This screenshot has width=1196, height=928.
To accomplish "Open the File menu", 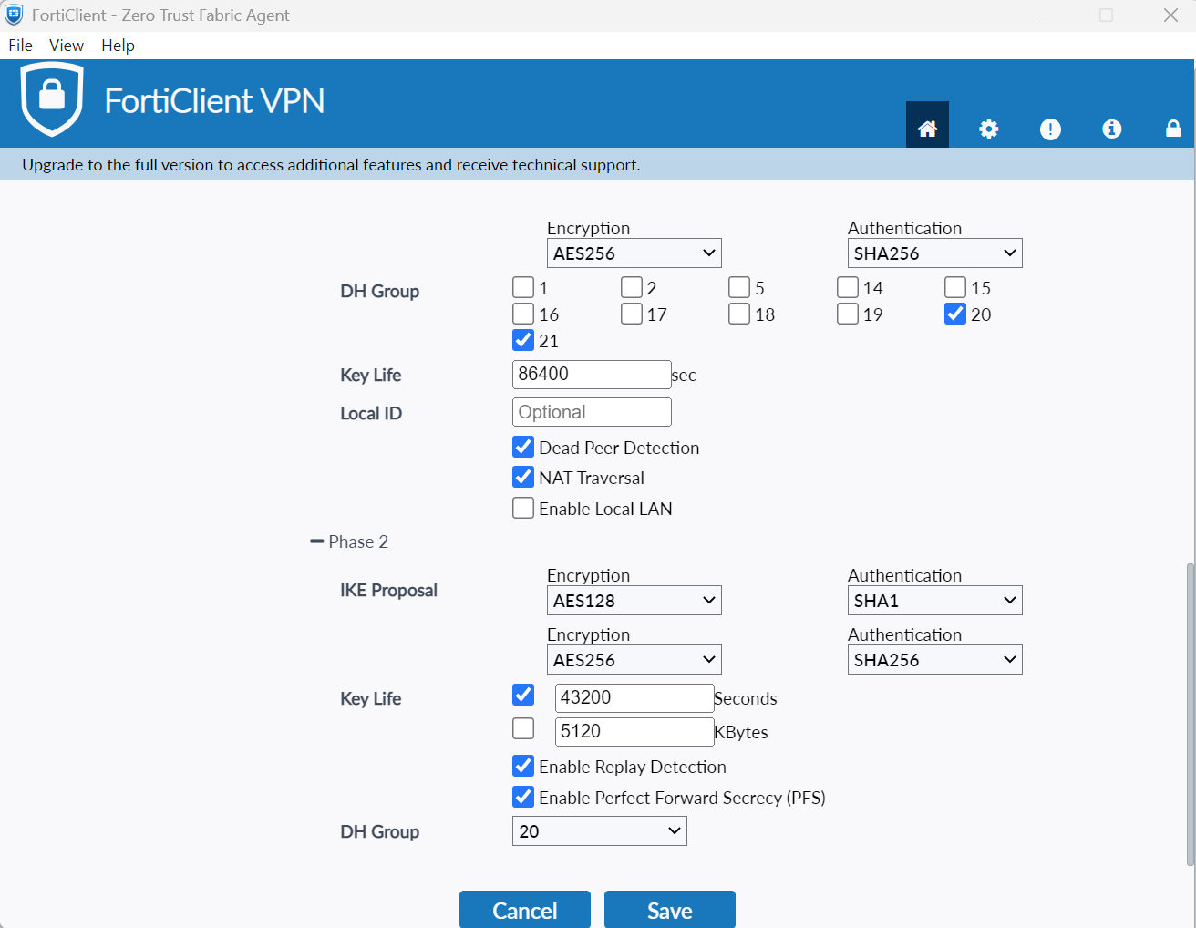I will [20, 46].
